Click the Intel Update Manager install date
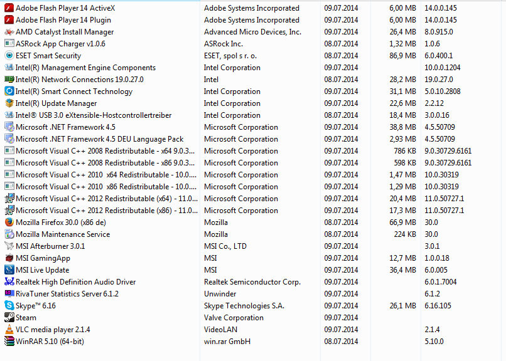Screen dimensions: 506x361 click(341, 103)
